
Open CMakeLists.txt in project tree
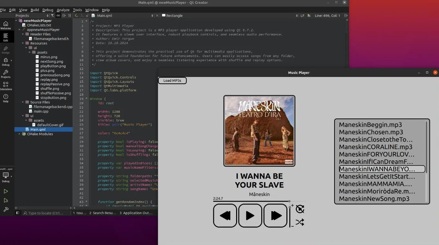click(39, 25)
